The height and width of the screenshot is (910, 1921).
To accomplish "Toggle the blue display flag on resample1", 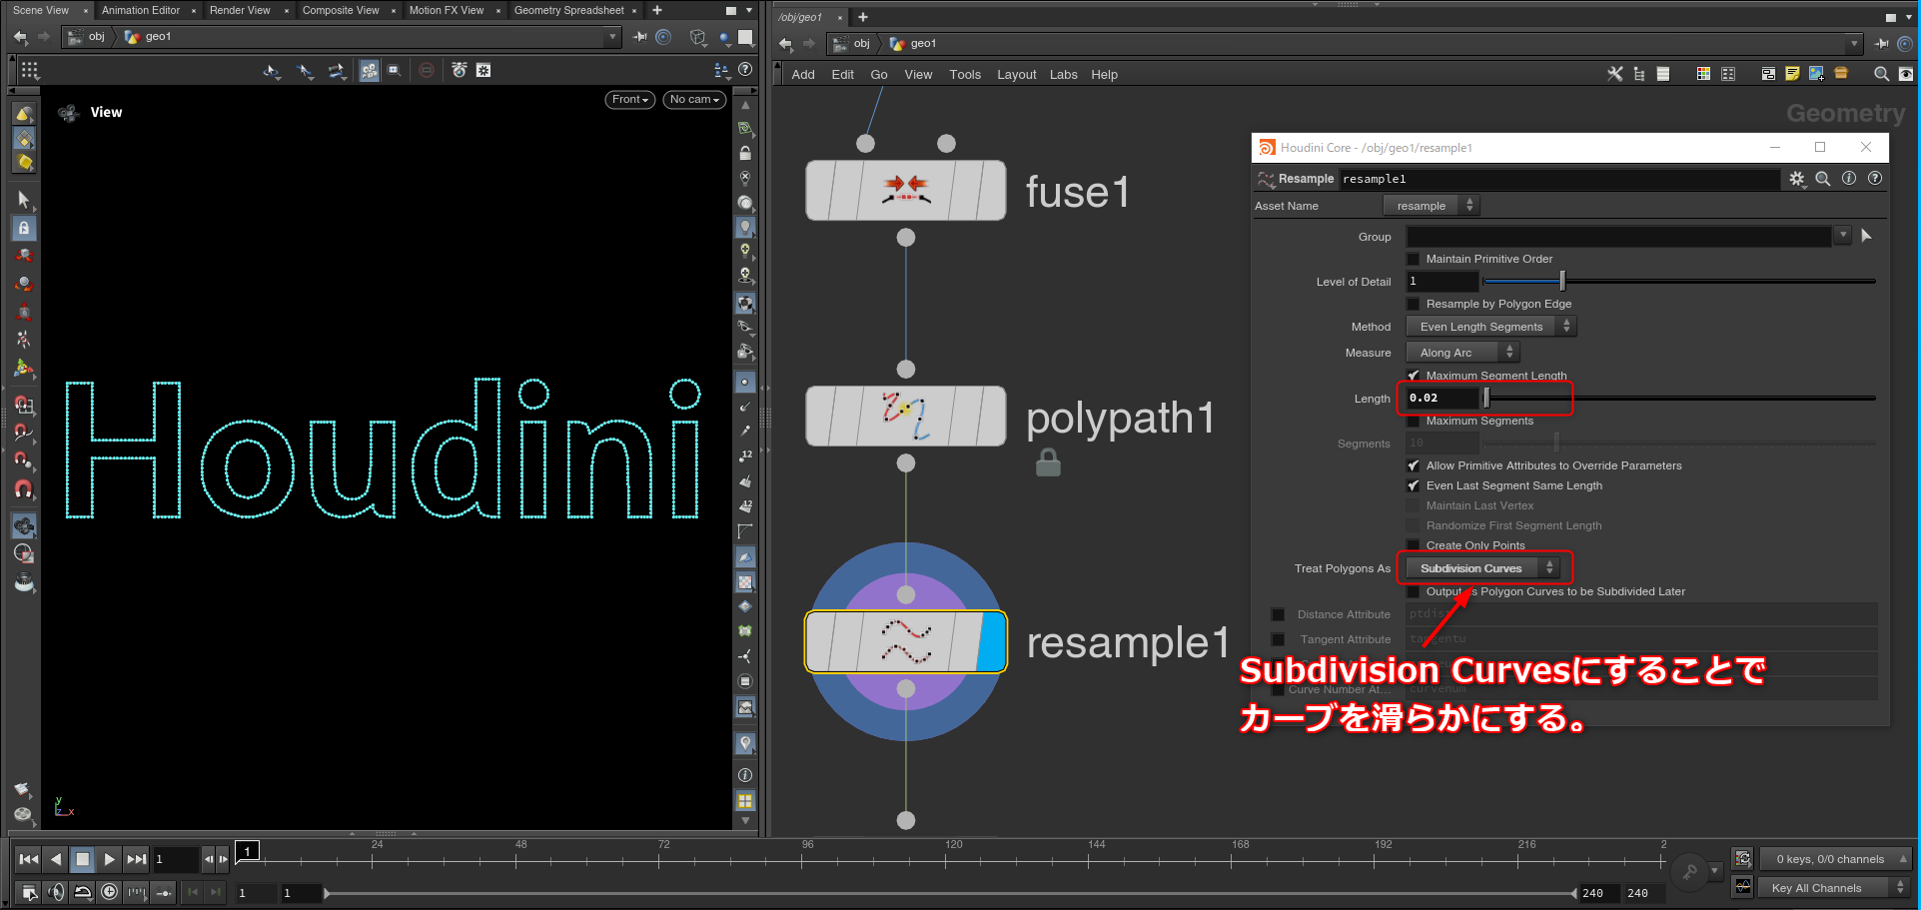I will 991,641.
